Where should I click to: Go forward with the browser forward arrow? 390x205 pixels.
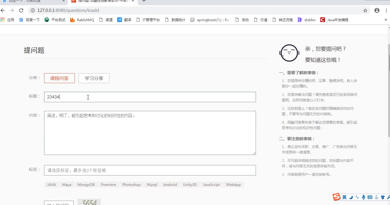tap(12, 10)
